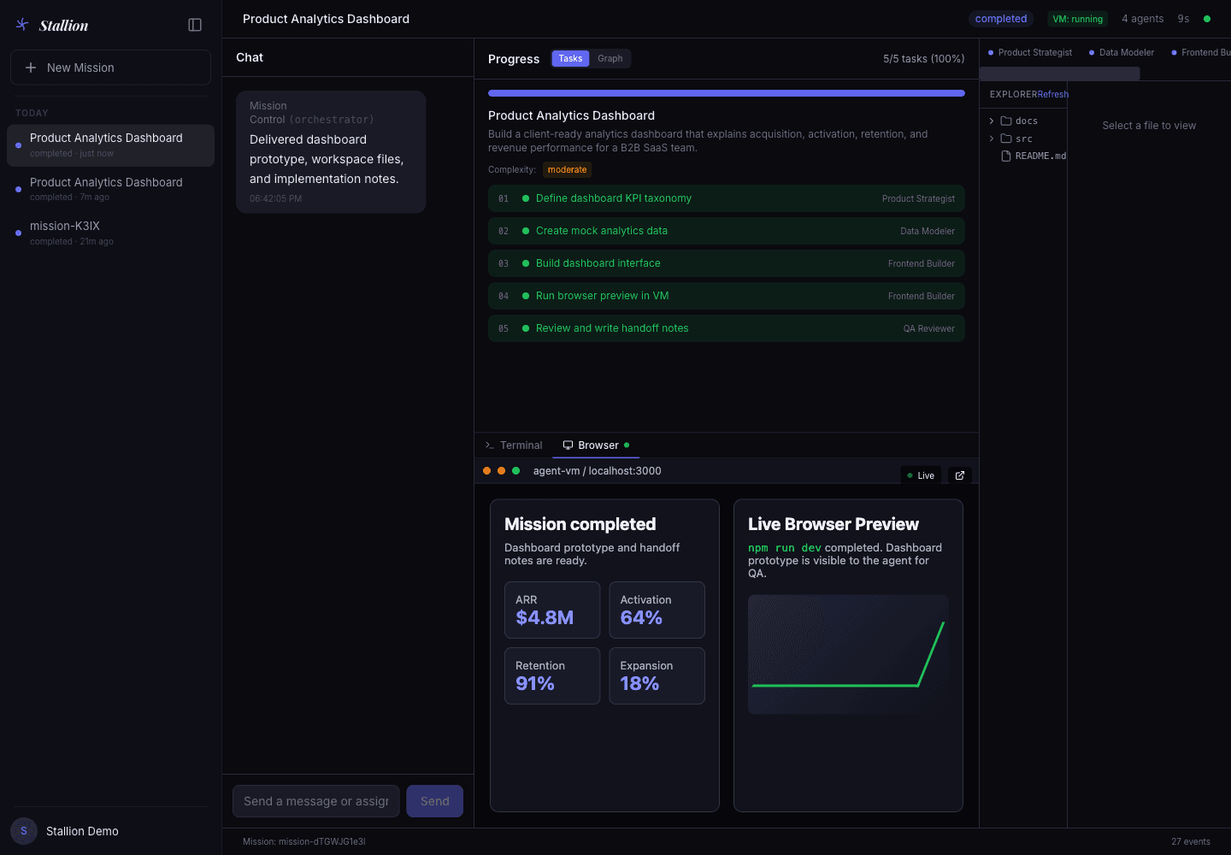Viewport: 1231px width, 855px height.
Task: Select the Product Strategist agent tab
Action: click(1030, 53)
